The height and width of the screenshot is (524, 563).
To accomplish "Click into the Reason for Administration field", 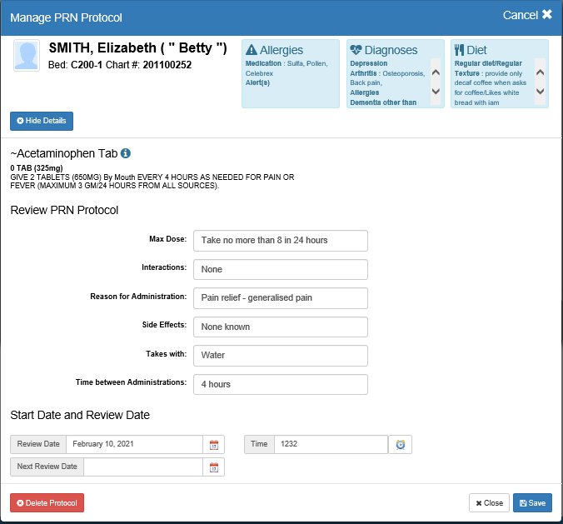I will coord(280,298).
